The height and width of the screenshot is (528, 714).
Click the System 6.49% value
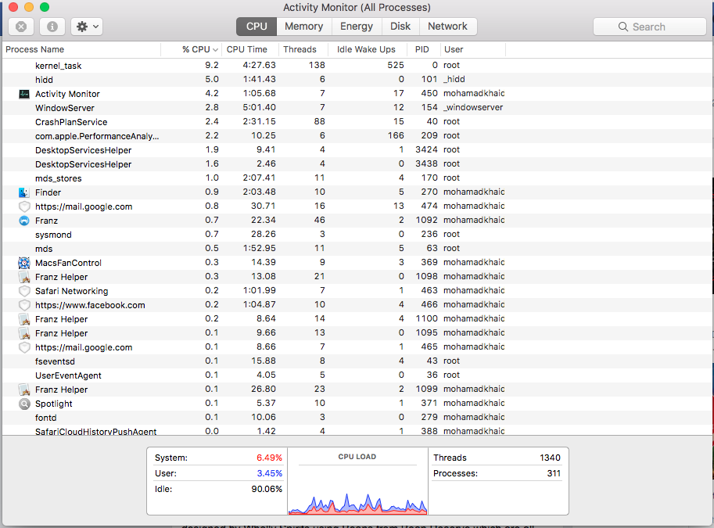[x=269, y=458]
